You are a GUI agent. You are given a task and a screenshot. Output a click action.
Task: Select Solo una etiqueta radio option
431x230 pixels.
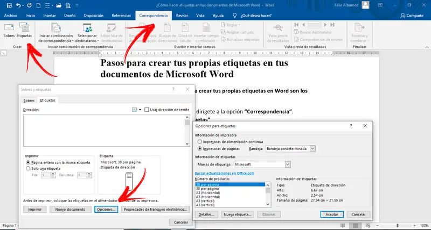(28, 169)
